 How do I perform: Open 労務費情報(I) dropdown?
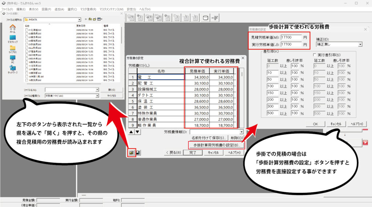241,132
